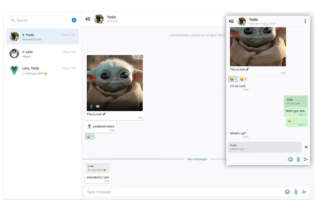
Task: Cancel the reply with the X icon in the popup
Action: coord(306,147)
